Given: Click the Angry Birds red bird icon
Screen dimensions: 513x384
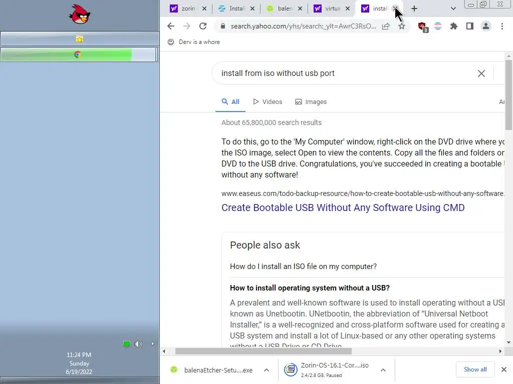Looking at the screenshot, I should [x=80, y=14].
